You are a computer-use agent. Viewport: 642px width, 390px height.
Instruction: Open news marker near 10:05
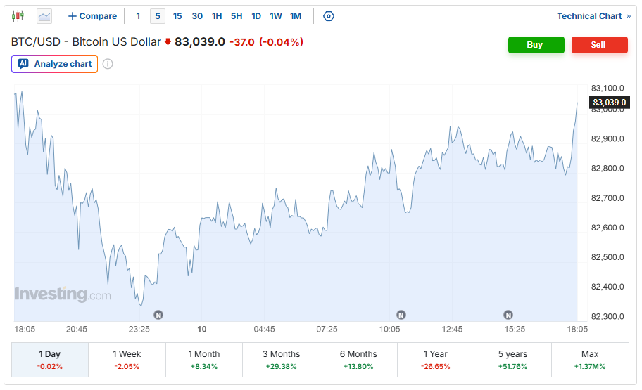point(401,315)
